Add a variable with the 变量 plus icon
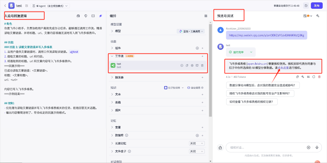This screenshot has height=163, width=327. pos(202,127)
